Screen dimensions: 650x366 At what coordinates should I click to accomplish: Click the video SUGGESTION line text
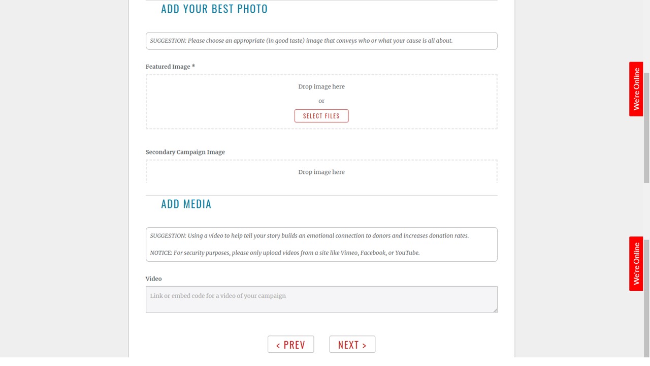309,236
